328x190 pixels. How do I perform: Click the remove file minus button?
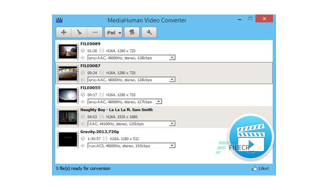(95, 33)
